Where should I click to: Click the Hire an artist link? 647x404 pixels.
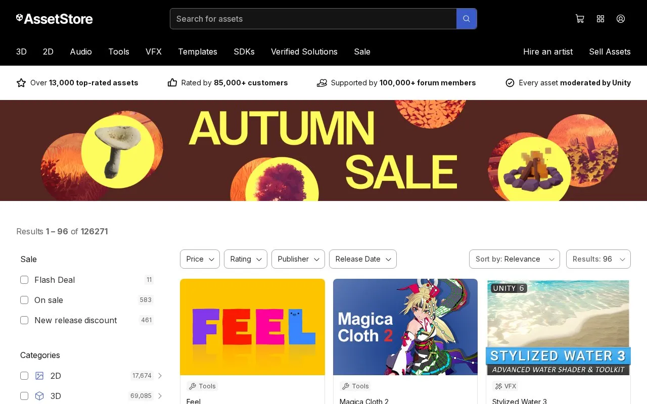(548, 52)
